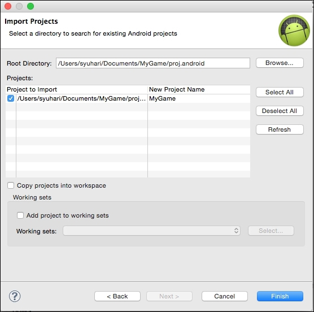
Task: Click the gray minimize window button
Action: pyautogui.click(x=19, y=6)
